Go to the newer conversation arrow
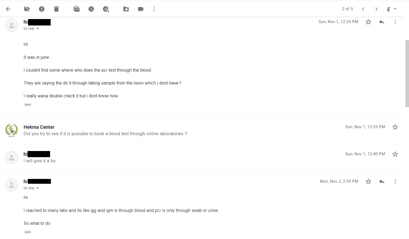The image size is (409, 239). click(363, 9)
